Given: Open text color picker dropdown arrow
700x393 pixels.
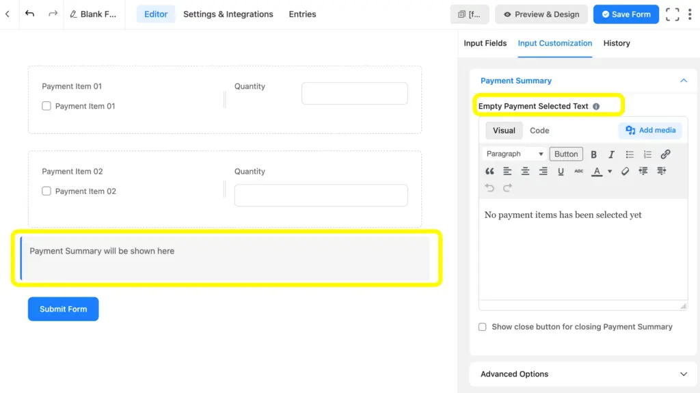Looking at the screenshot, I should [x=610, y=171].
